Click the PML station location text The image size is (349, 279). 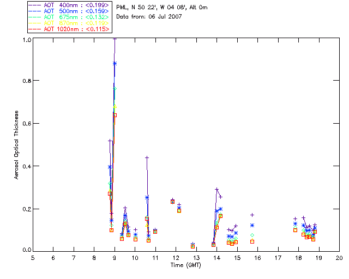tap(162, 8)
